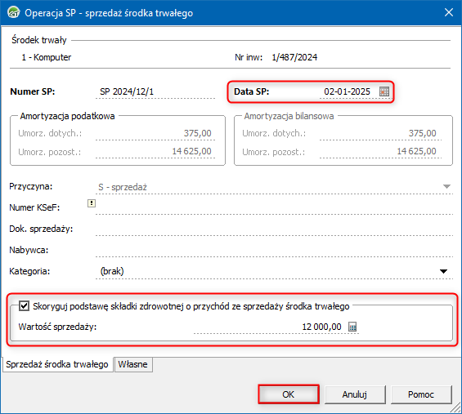This screenshot has width=462, height=414.
Task: Confirm the dialog with OK button
Action: tap(289, 394)
